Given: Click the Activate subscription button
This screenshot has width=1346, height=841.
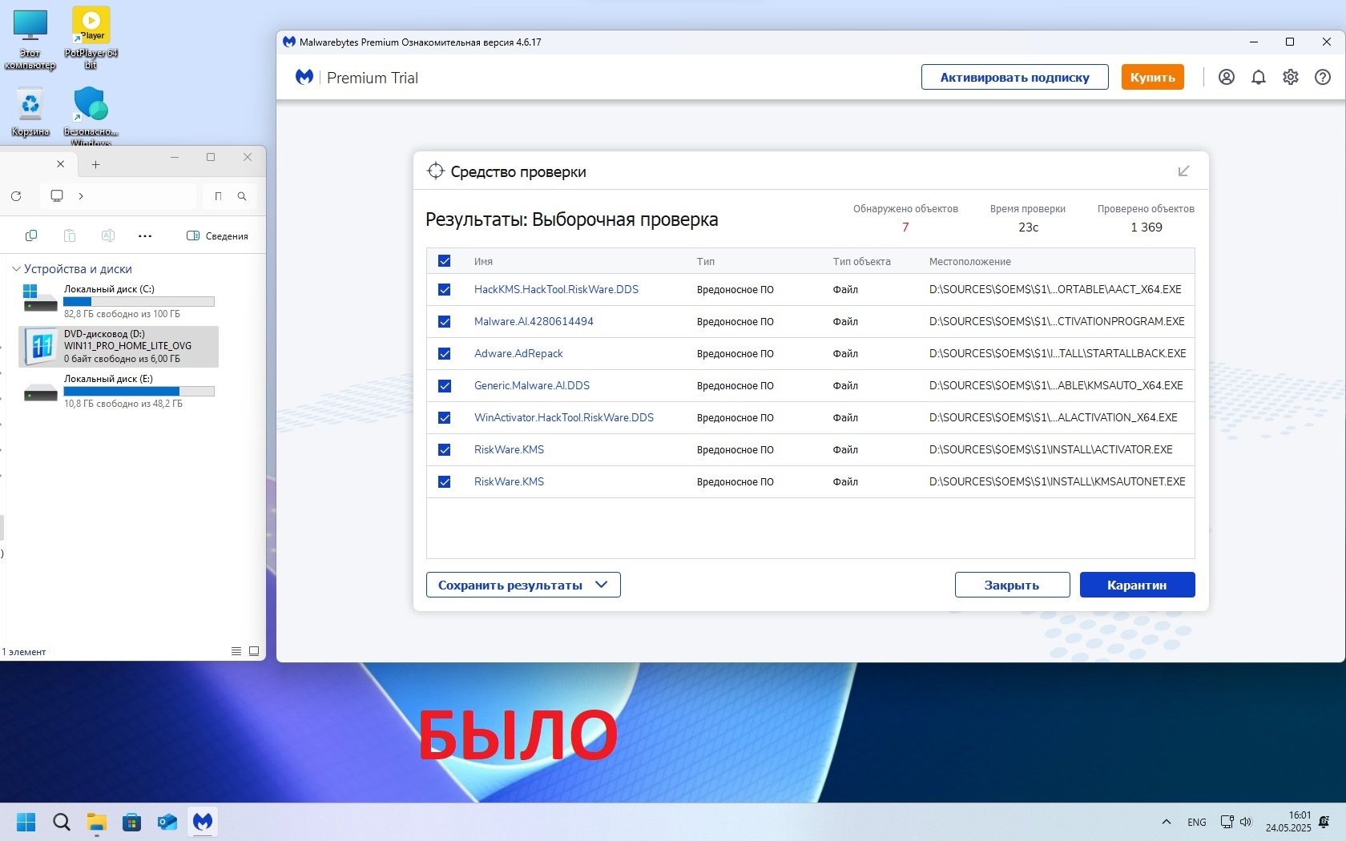Looking at the screenshot, I should click(x=1014, y=78).
